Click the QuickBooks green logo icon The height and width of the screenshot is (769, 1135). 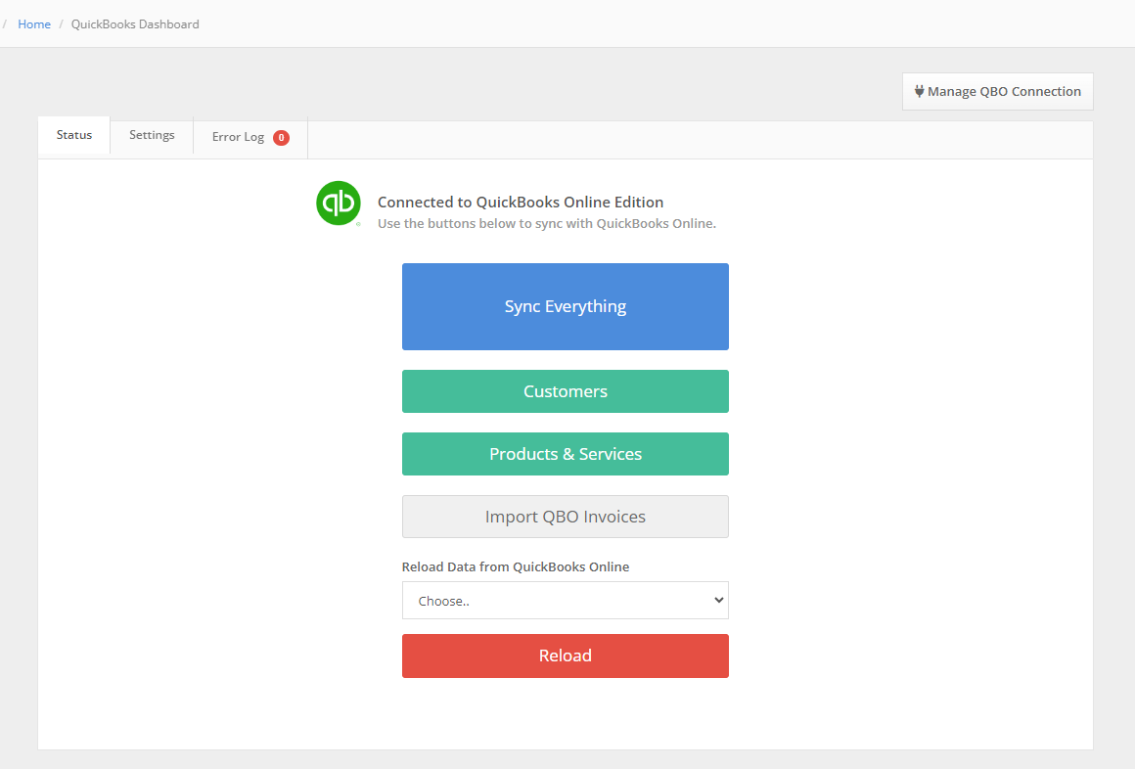click(x=338, y=204)
